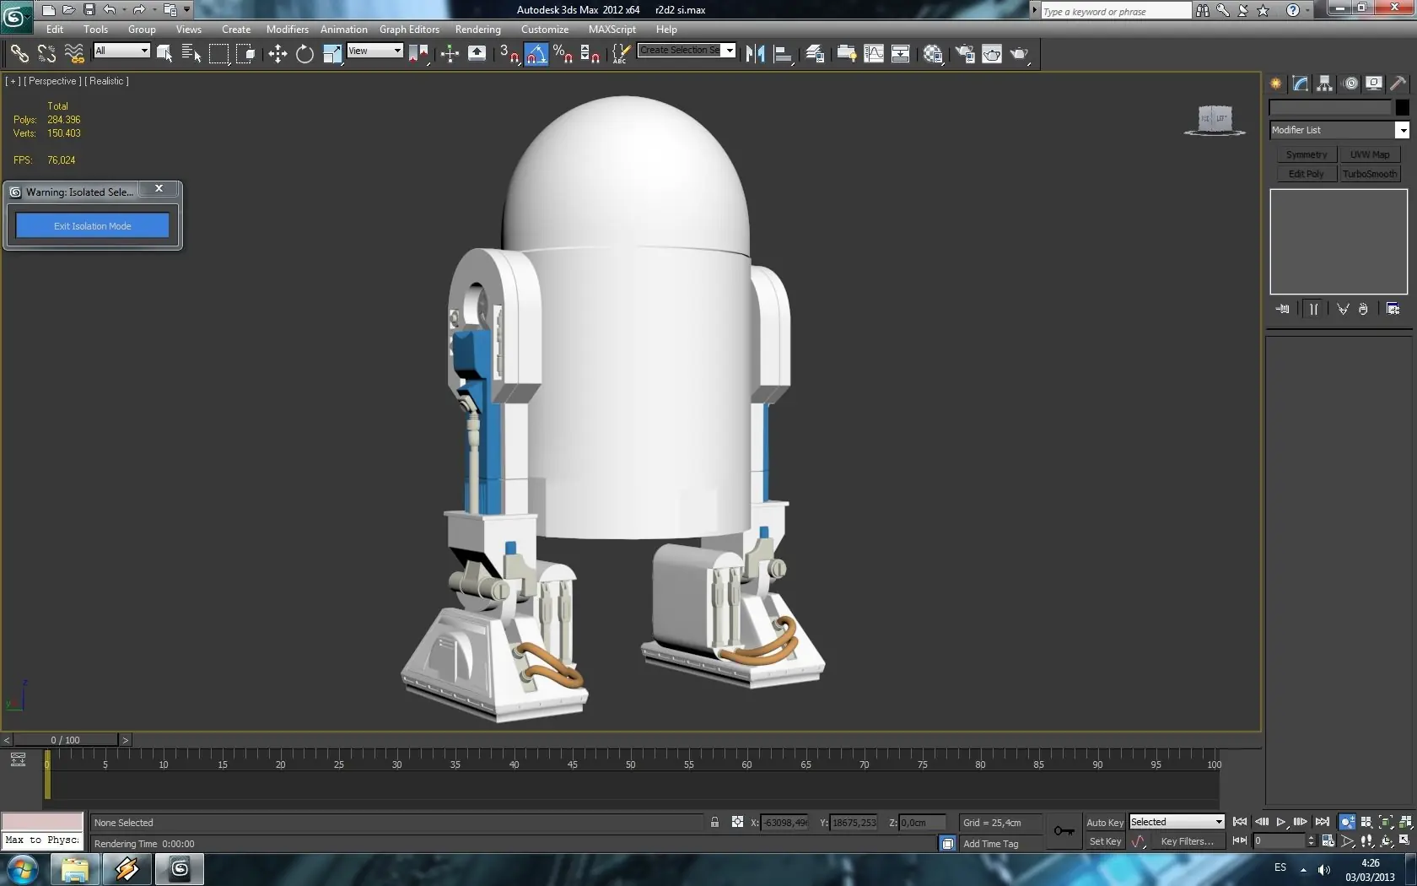Open the Material Editor icon
1417x886 pixels.
click(933, 54)
